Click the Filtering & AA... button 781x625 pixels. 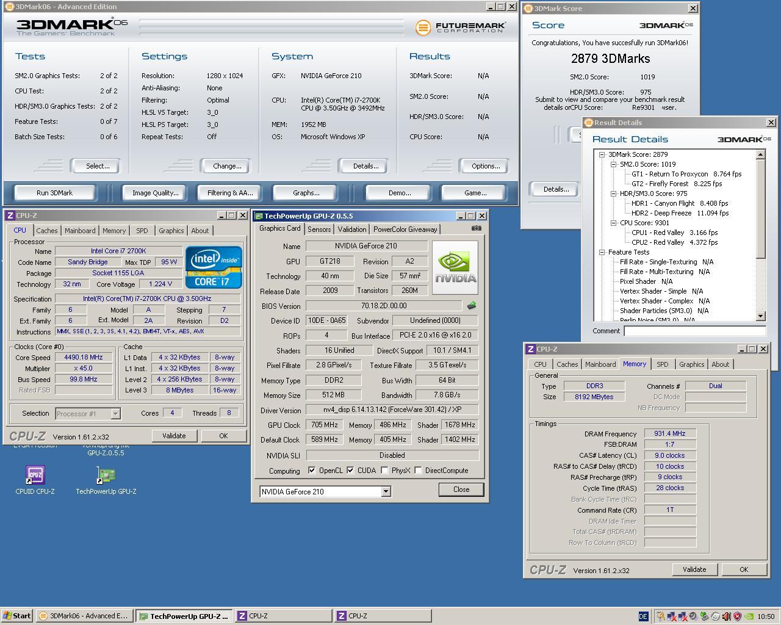(230, 193)
